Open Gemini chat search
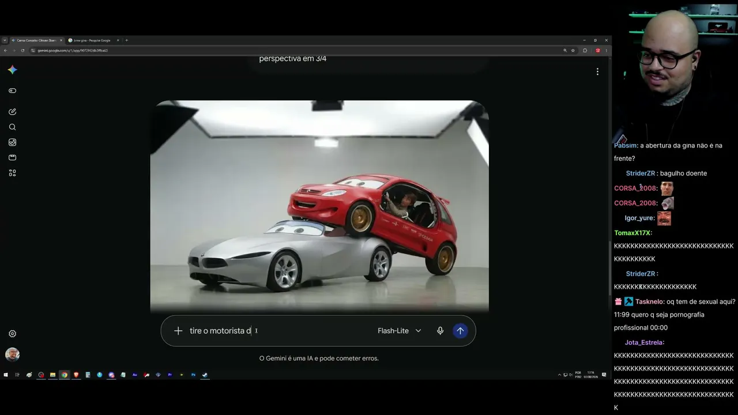 tap(12, 127)
